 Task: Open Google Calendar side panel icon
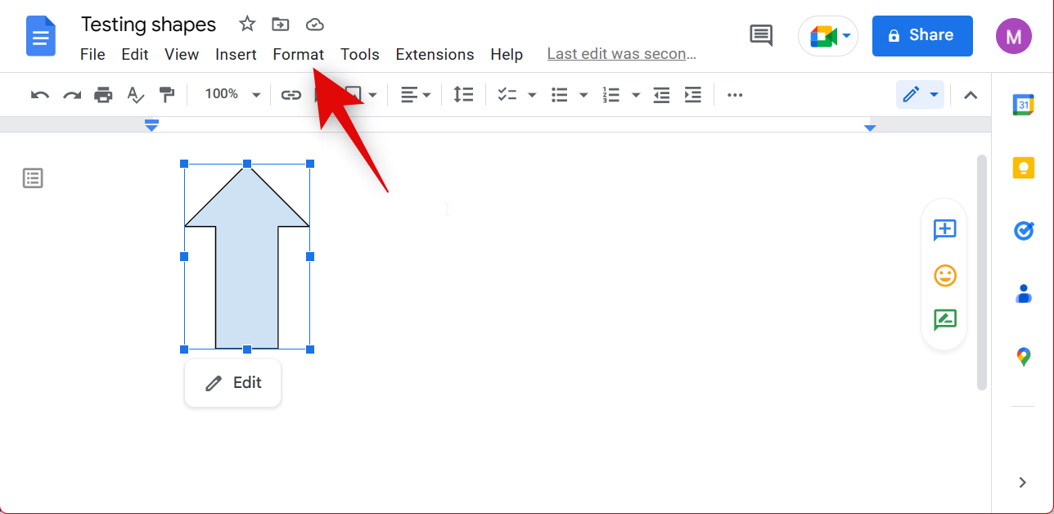point(1023,105)
